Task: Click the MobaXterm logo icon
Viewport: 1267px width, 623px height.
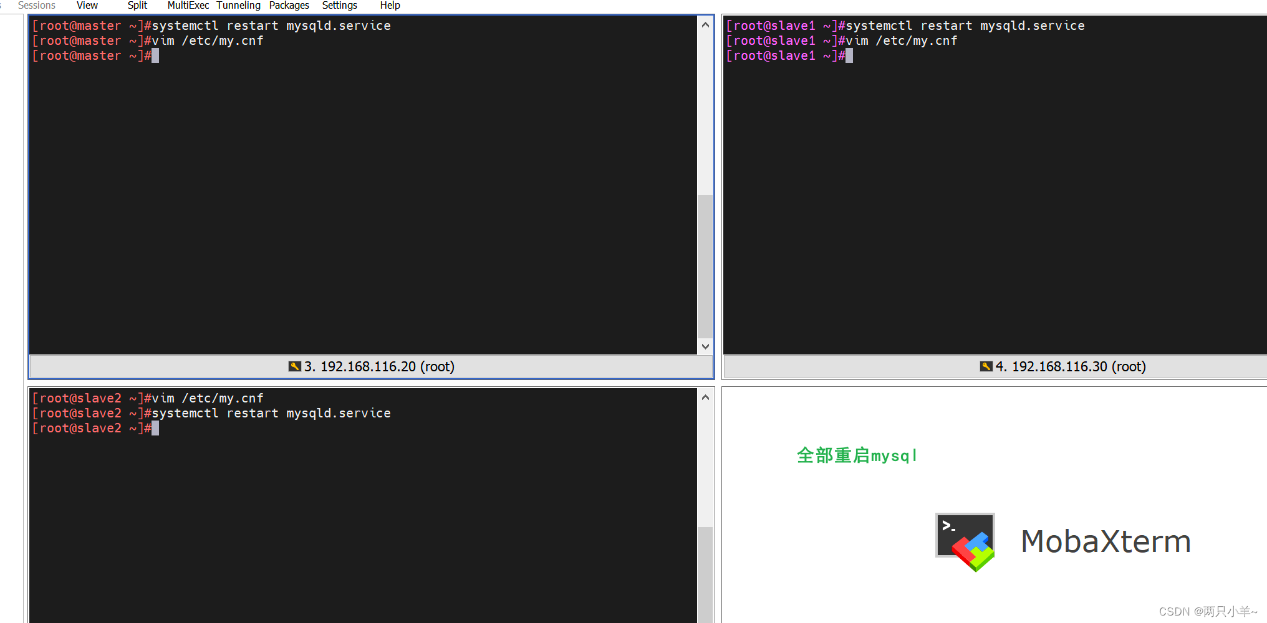Action: (x=965, y=542)
